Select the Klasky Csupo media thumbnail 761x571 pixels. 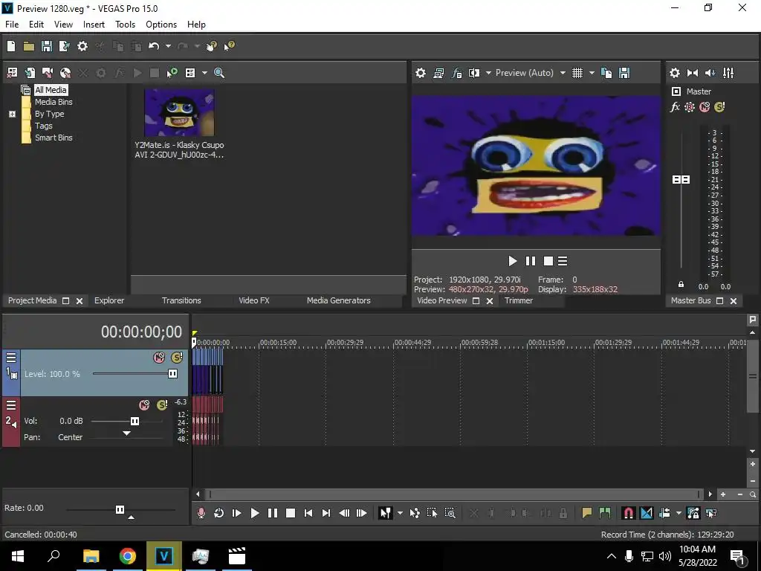179,113
